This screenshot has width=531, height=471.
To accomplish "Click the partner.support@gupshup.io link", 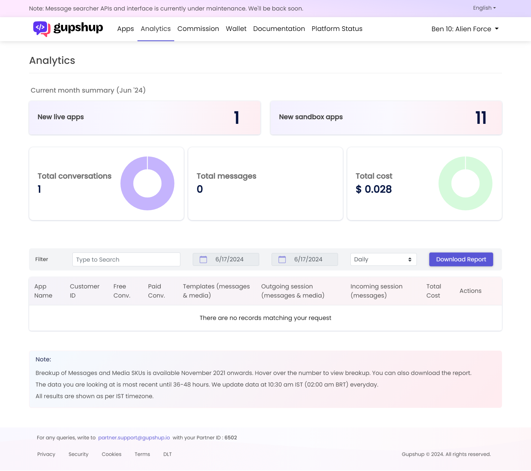I will pyautogui.click(x=134, y=437).
